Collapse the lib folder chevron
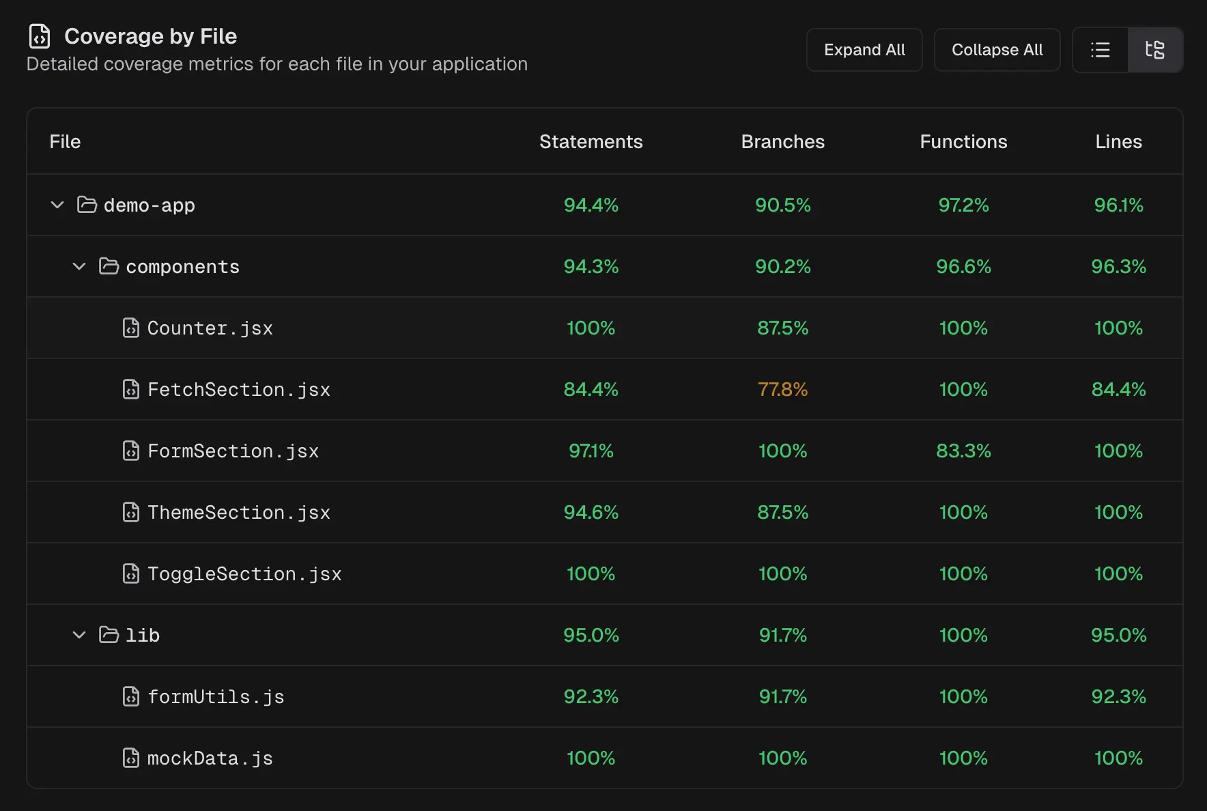This screenshot has height=811, width=1207. (79, 635)
